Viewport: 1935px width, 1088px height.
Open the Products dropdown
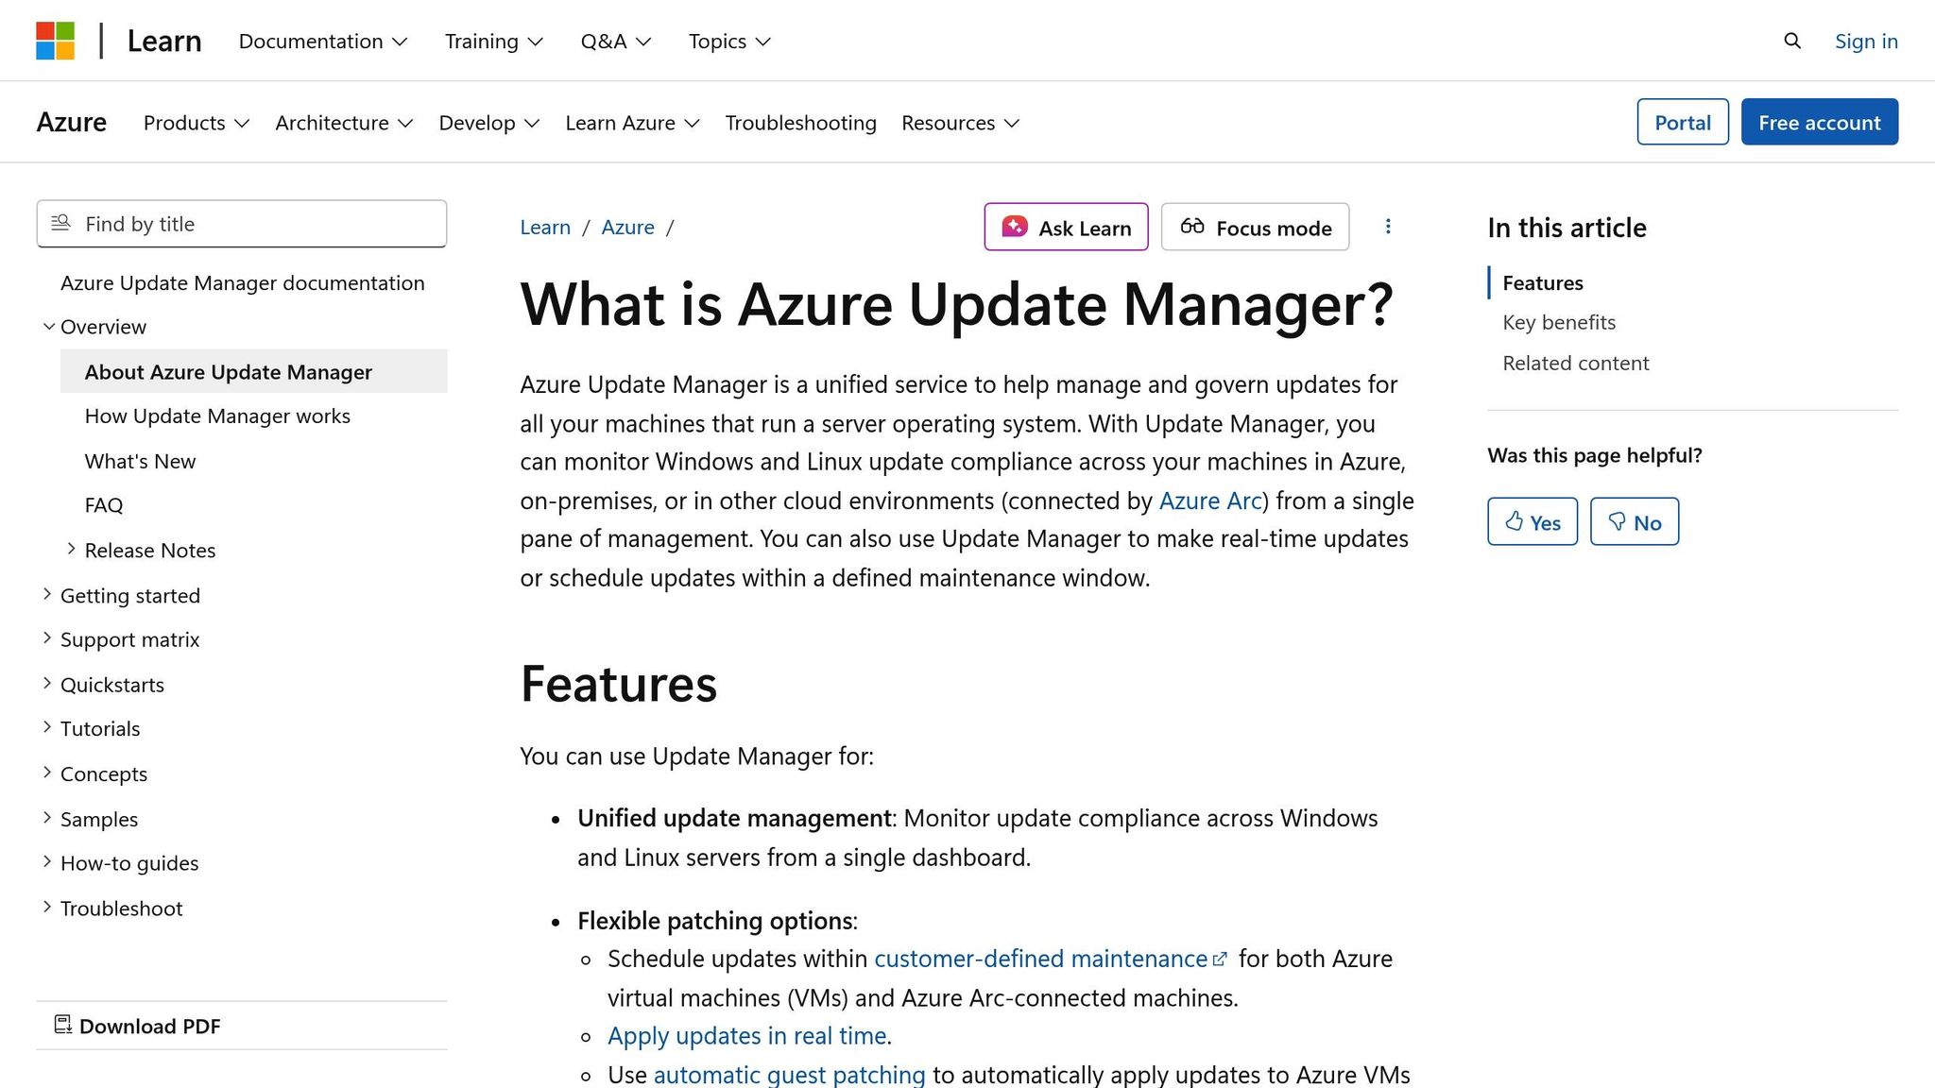click(x=195, y=123)
